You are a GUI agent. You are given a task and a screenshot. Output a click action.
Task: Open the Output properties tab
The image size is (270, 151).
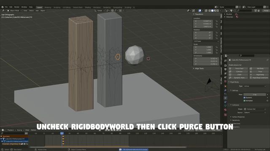(225, 69)
